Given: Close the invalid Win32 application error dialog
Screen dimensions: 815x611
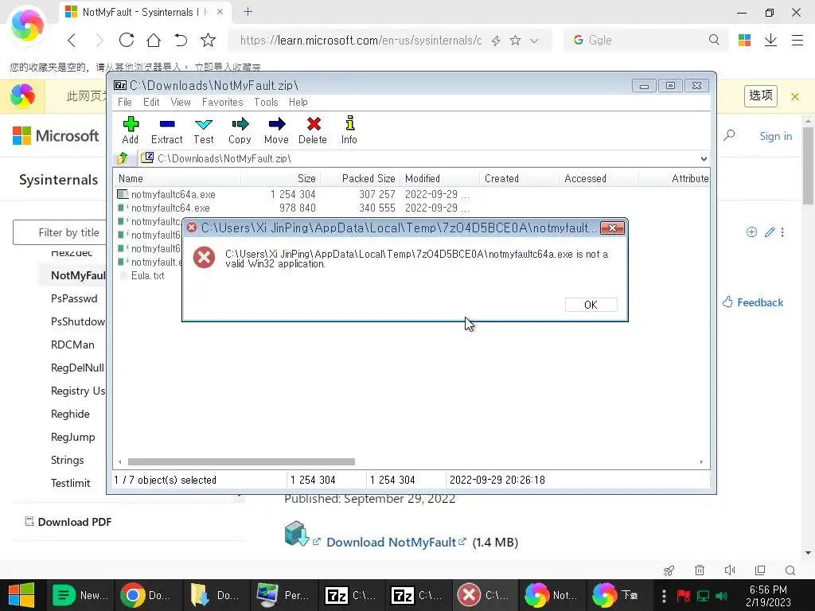Looking at the screenshot, I should tap(612, 228).
